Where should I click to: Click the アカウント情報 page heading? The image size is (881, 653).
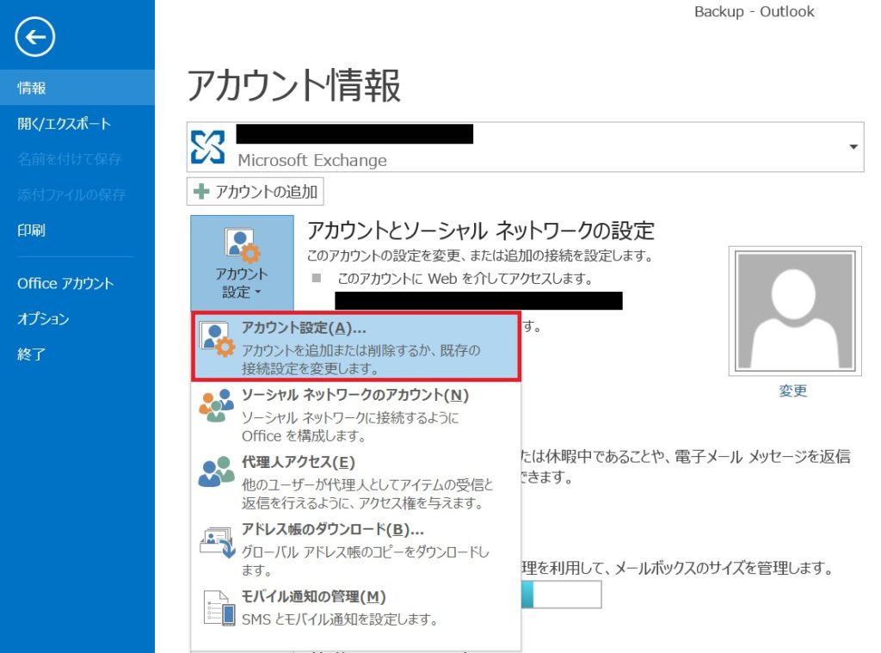click(294, 85)
